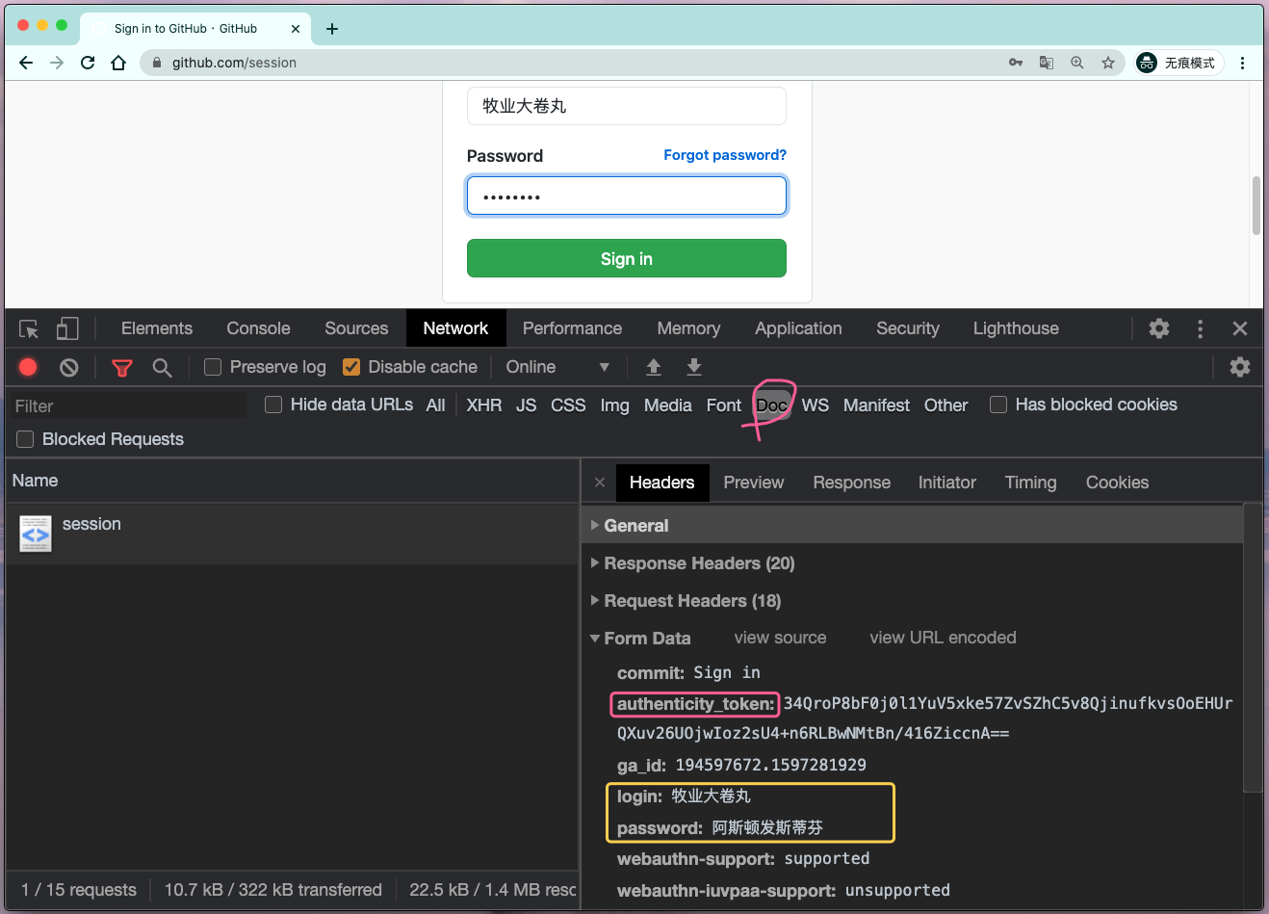
Task: Click view URL encoded
Action: 943,638
